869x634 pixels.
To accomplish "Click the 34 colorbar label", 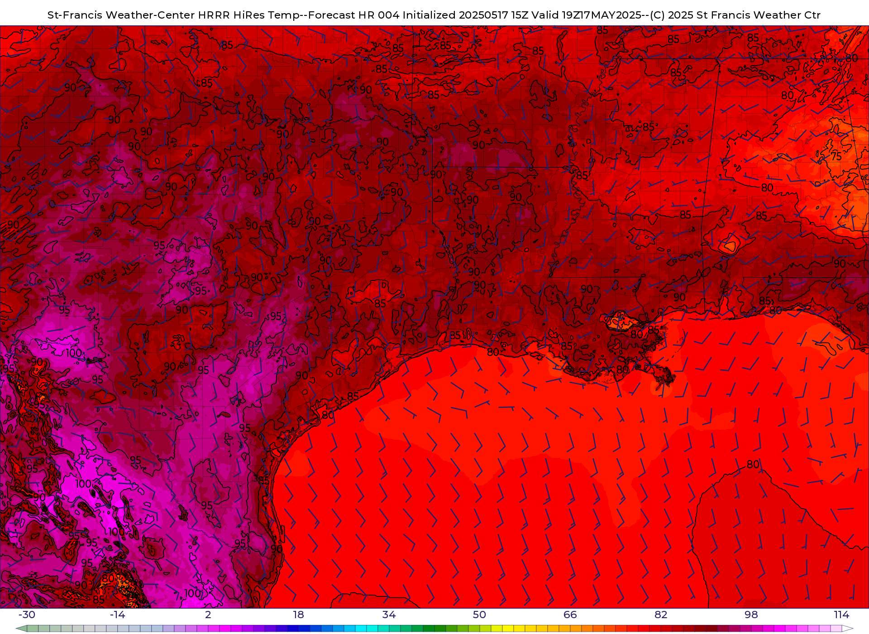I will pos(389,615).
